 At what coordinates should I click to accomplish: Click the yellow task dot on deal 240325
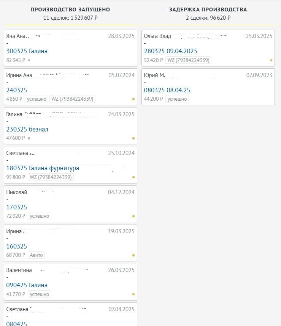(x=133, y=99)
